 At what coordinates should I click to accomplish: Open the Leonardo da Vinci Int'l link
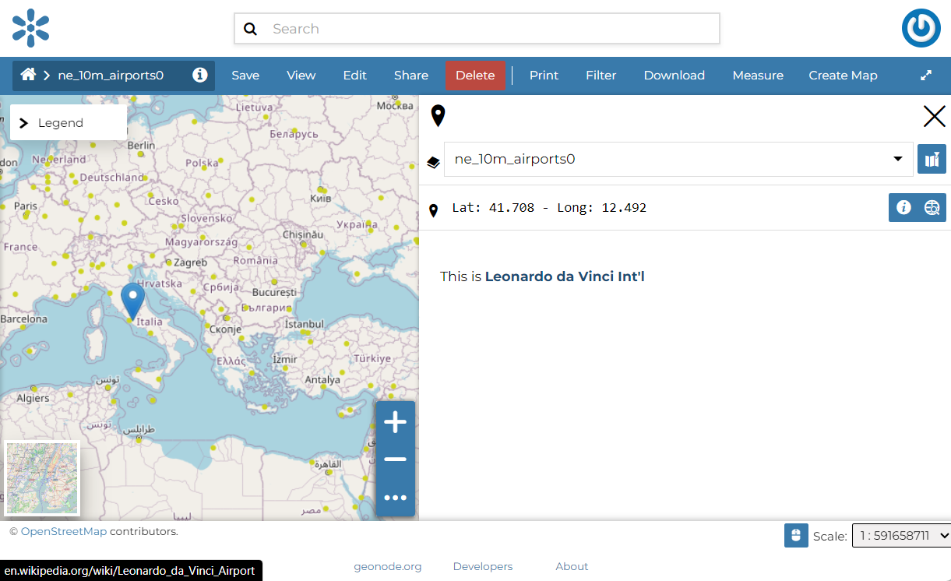click(565, 276)
